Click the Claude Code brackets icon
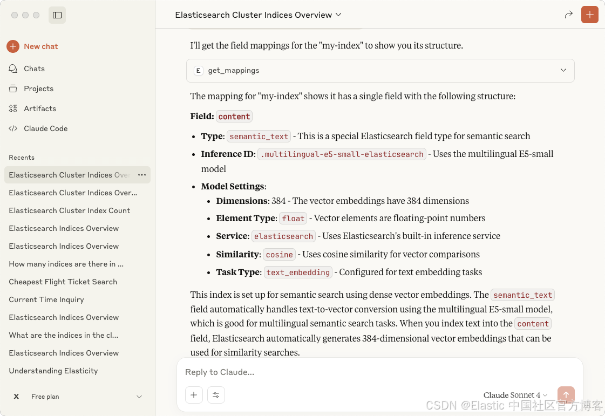Image resolution: width=605 pixels, height=416 pixels. pyautogui.click(x=13, y=128)
